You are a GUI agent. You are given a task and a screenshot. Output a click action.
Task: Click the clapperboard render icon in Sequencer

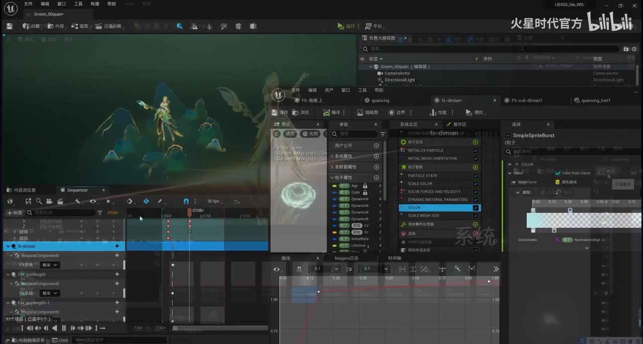click(x=60, y=201)
